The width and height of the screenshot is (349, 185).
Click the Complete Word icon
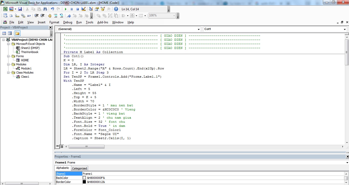(x=29, y=16)
